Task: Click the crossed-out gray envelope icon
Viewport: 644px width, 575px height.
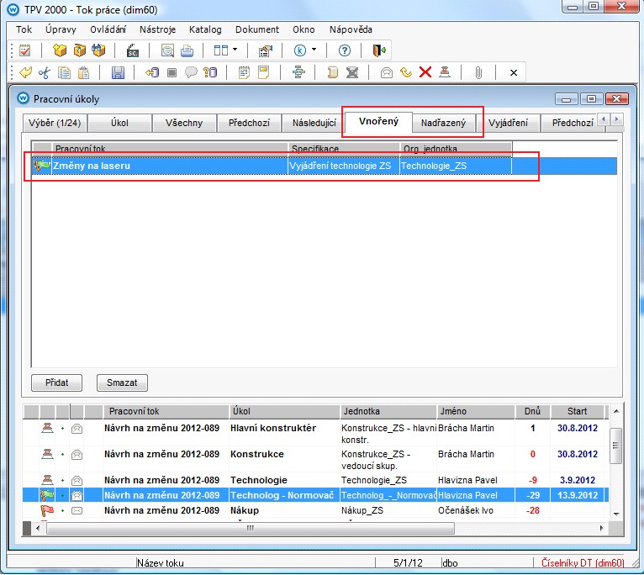Action: tap(352, 73)
